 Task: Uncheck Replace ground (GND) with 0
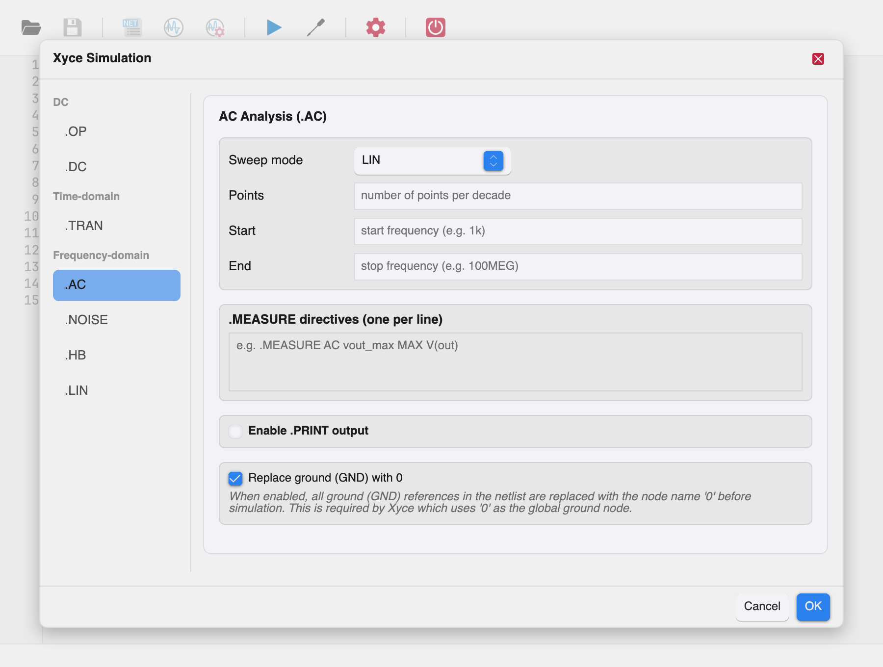click(x=235, y=478)
